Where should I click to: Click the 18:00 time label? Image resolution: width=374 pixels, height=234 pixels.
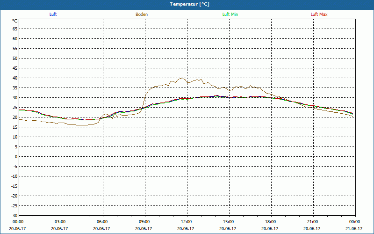271,222
